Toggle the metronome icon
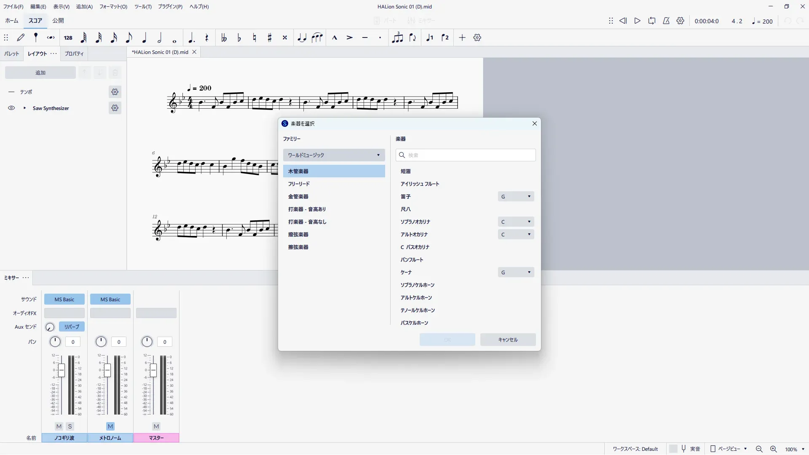The width and height of the screenshot is (809, 455). coord(666,21)
